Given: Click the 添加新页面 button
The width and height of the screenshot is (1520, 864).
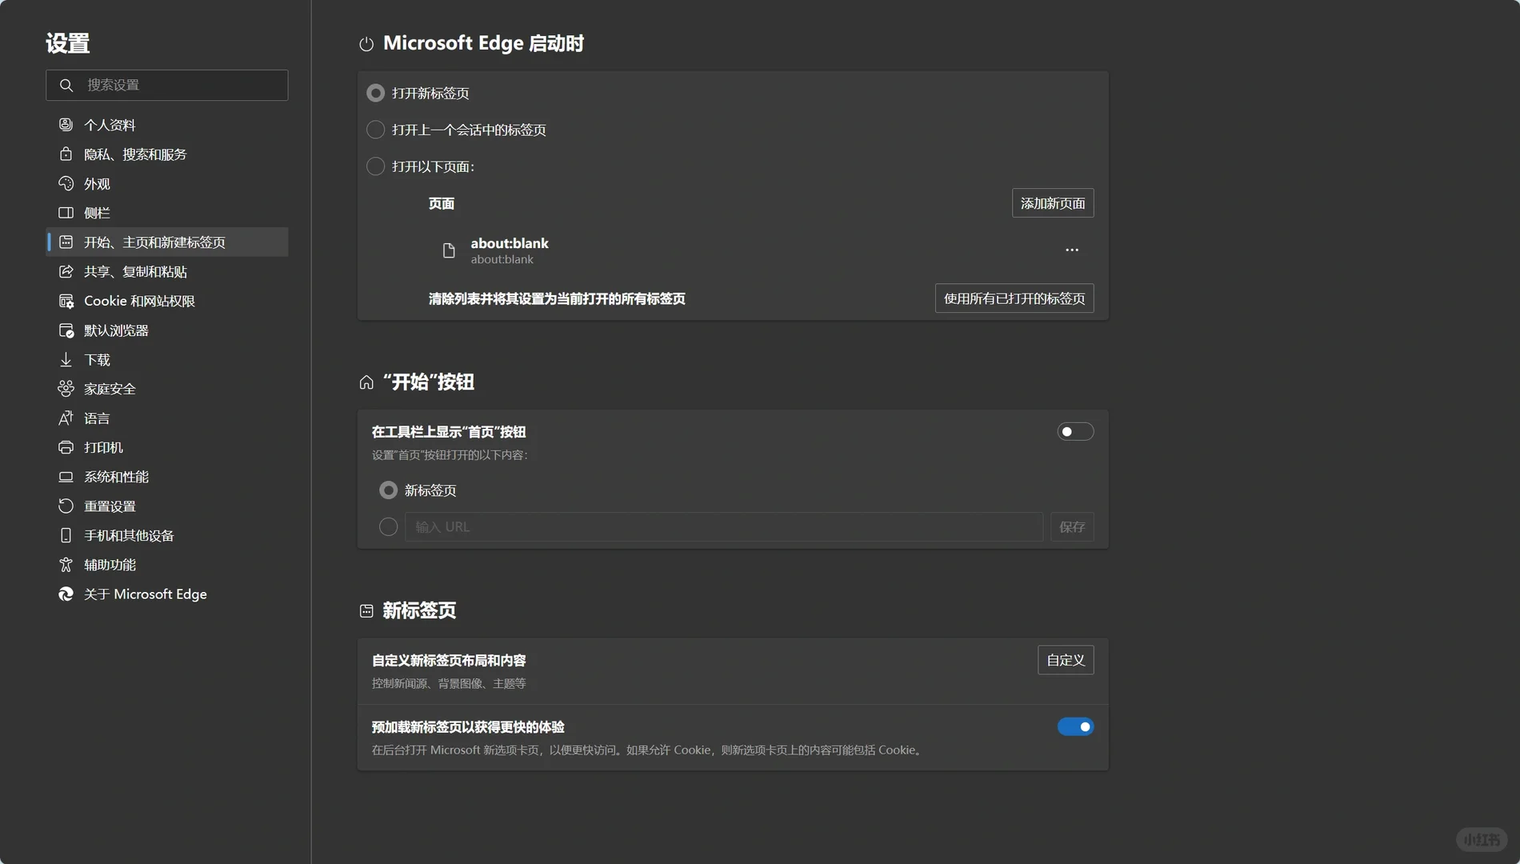Looking at the screenshot, I should (x=1052, y=203).
